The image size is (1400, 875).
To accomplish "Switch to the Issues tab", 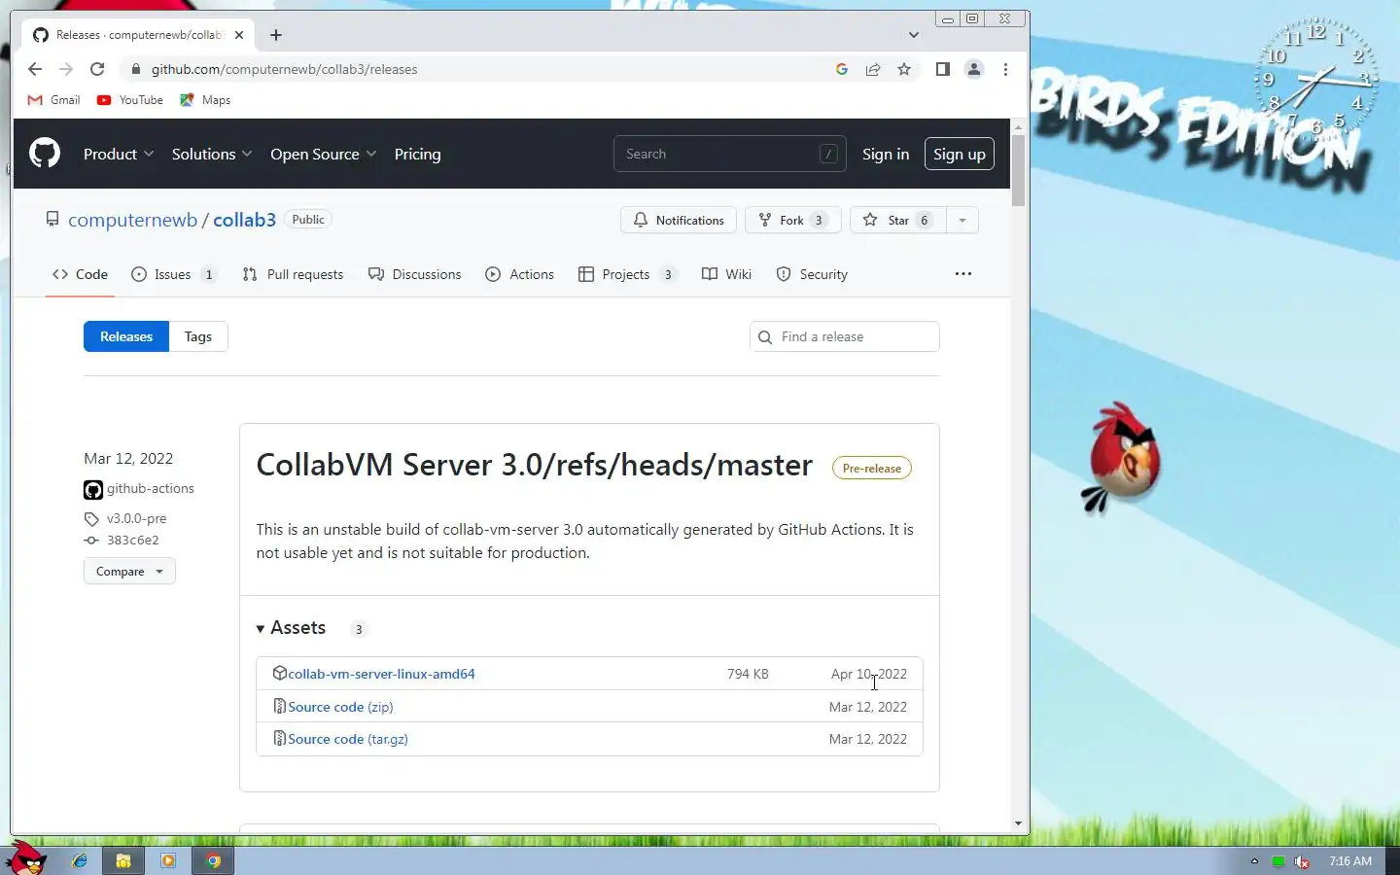I will click(x=173, y=274).
